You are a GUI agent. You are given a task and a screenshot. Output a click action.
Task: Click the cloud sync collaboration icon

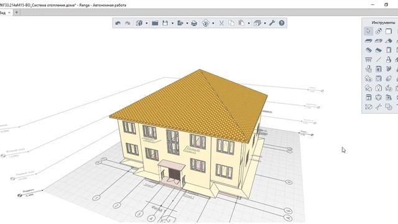pyautogui.click(x=206, y=23)
